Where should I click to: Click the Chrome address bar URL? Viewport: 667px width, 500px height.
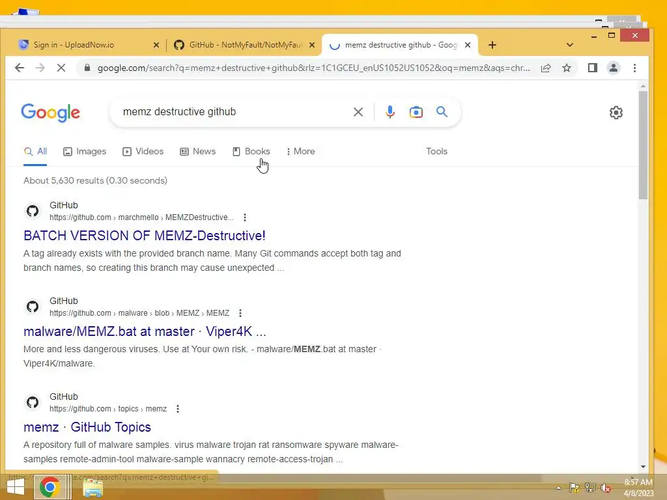click(313, 68)
